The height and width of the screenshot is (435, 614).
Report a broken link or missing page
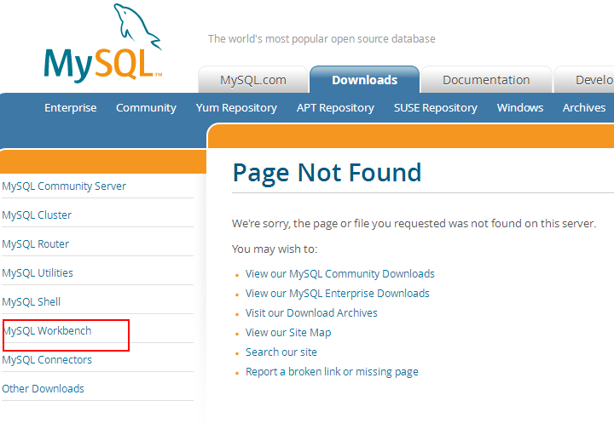click(332, 371)
